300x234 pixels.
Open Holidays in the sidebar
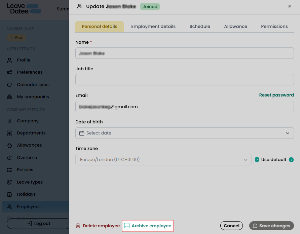pos(26,194)
